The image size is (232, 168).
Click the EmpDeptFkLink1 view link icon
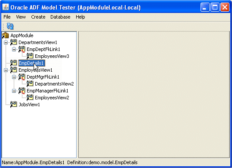pos(22,49)
